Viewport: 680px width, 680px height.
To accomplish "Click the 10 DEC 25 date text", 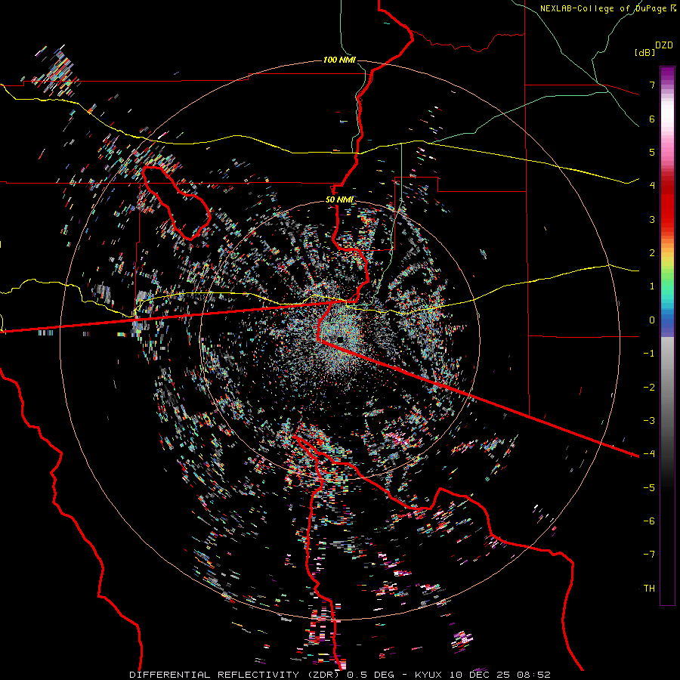I will pos(480,675).
